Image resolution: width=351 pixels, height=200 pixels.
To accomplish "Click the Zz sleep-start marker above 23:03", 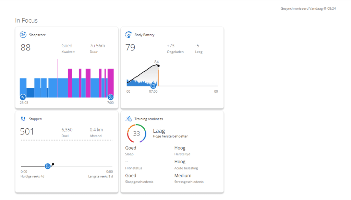I will (22, 97).
